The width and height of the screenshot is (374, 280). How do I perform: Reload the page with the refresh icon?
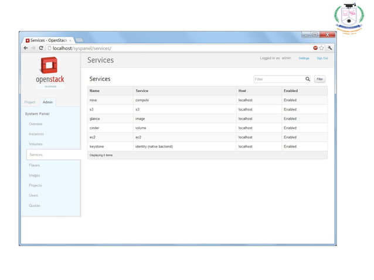(x=41, y=48)
